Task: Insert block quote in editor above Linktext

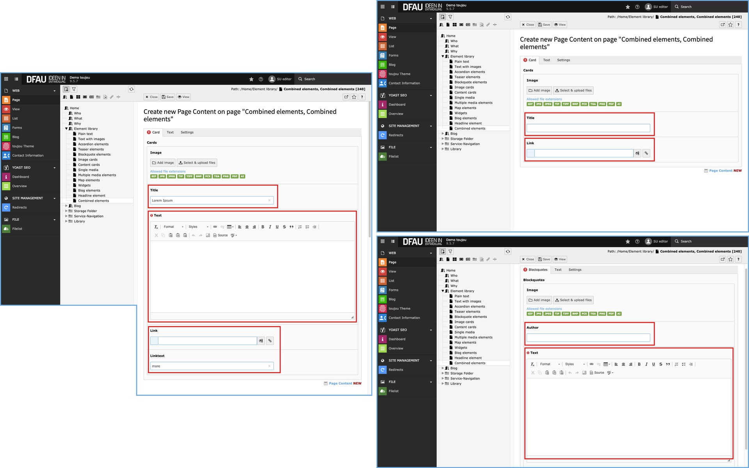Action: [x=291, y=227]
